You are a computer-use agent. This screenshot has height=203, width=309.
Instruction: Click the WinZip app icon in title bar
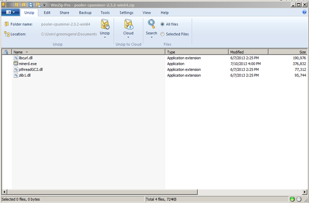3,4
